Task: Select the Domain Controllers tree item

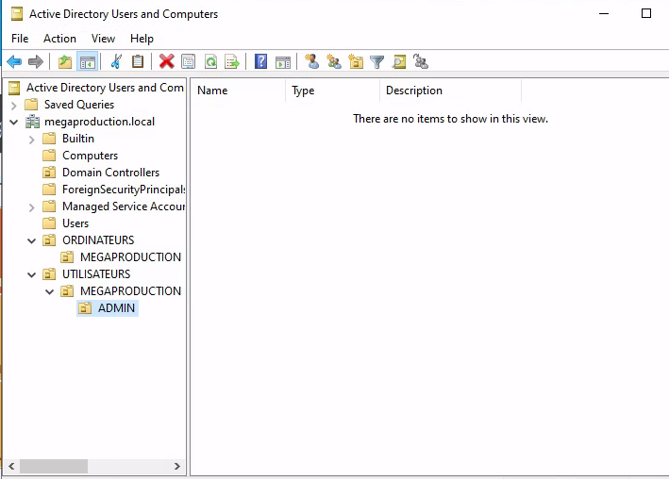Action: 110,173
